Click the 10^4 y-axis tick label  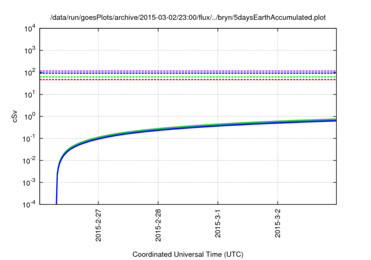(30, 29)
